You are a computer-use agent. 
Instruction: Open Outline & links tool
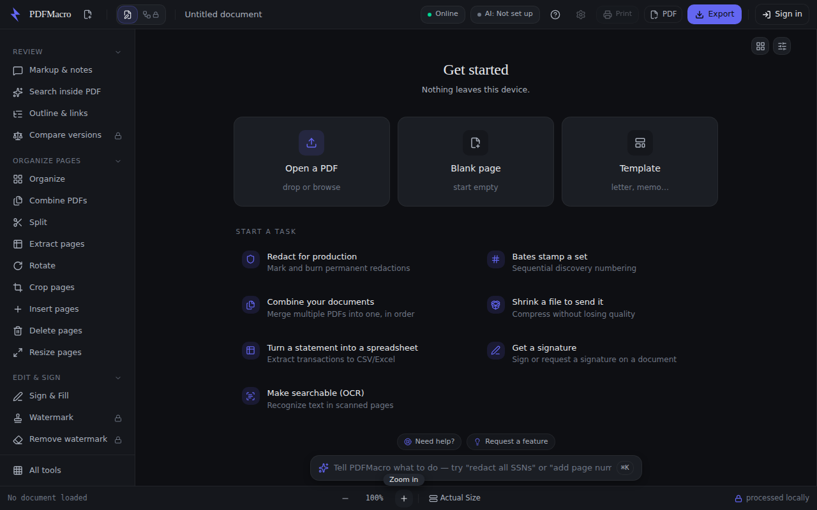(x=68, y=113)
